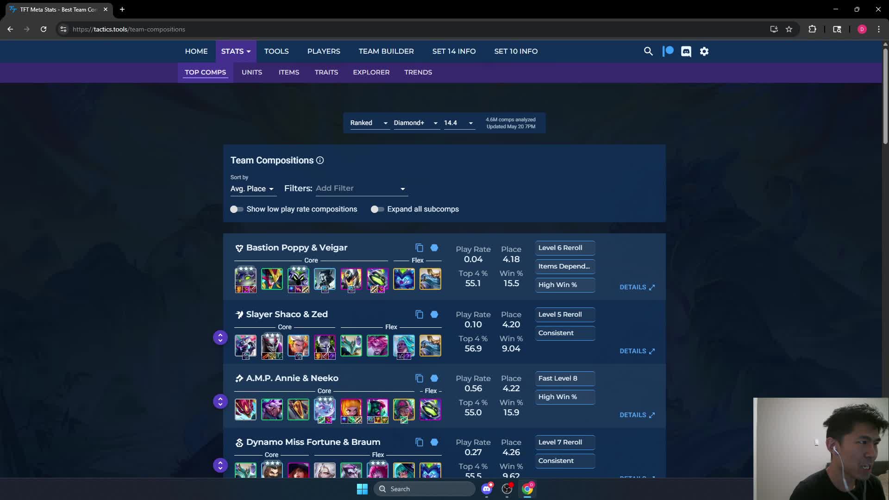Screen dimensions: 889x500
Task: Click blue hexagon icon for Slayer Shaco & Zed
Action: pos(434,314)
